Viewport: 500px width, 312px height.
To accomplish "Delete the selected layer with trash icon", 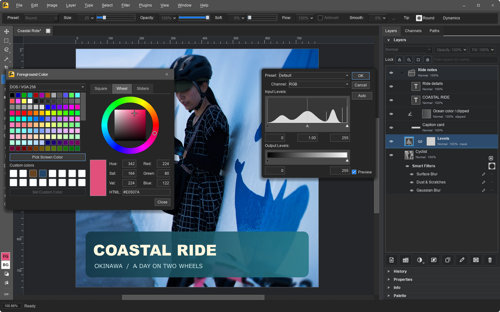I will point(490,260).
